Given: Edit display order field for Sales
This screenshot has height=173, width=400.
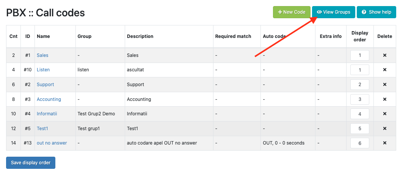Looking at the screenshot, I should pyautogui.click(x=359, y=55).
